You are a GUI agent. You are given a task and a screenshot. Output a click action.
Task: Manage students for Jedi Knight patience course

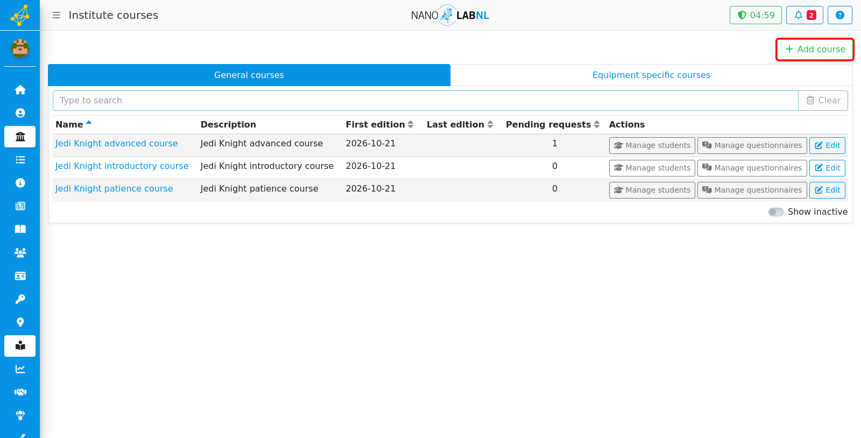(652, 190)
